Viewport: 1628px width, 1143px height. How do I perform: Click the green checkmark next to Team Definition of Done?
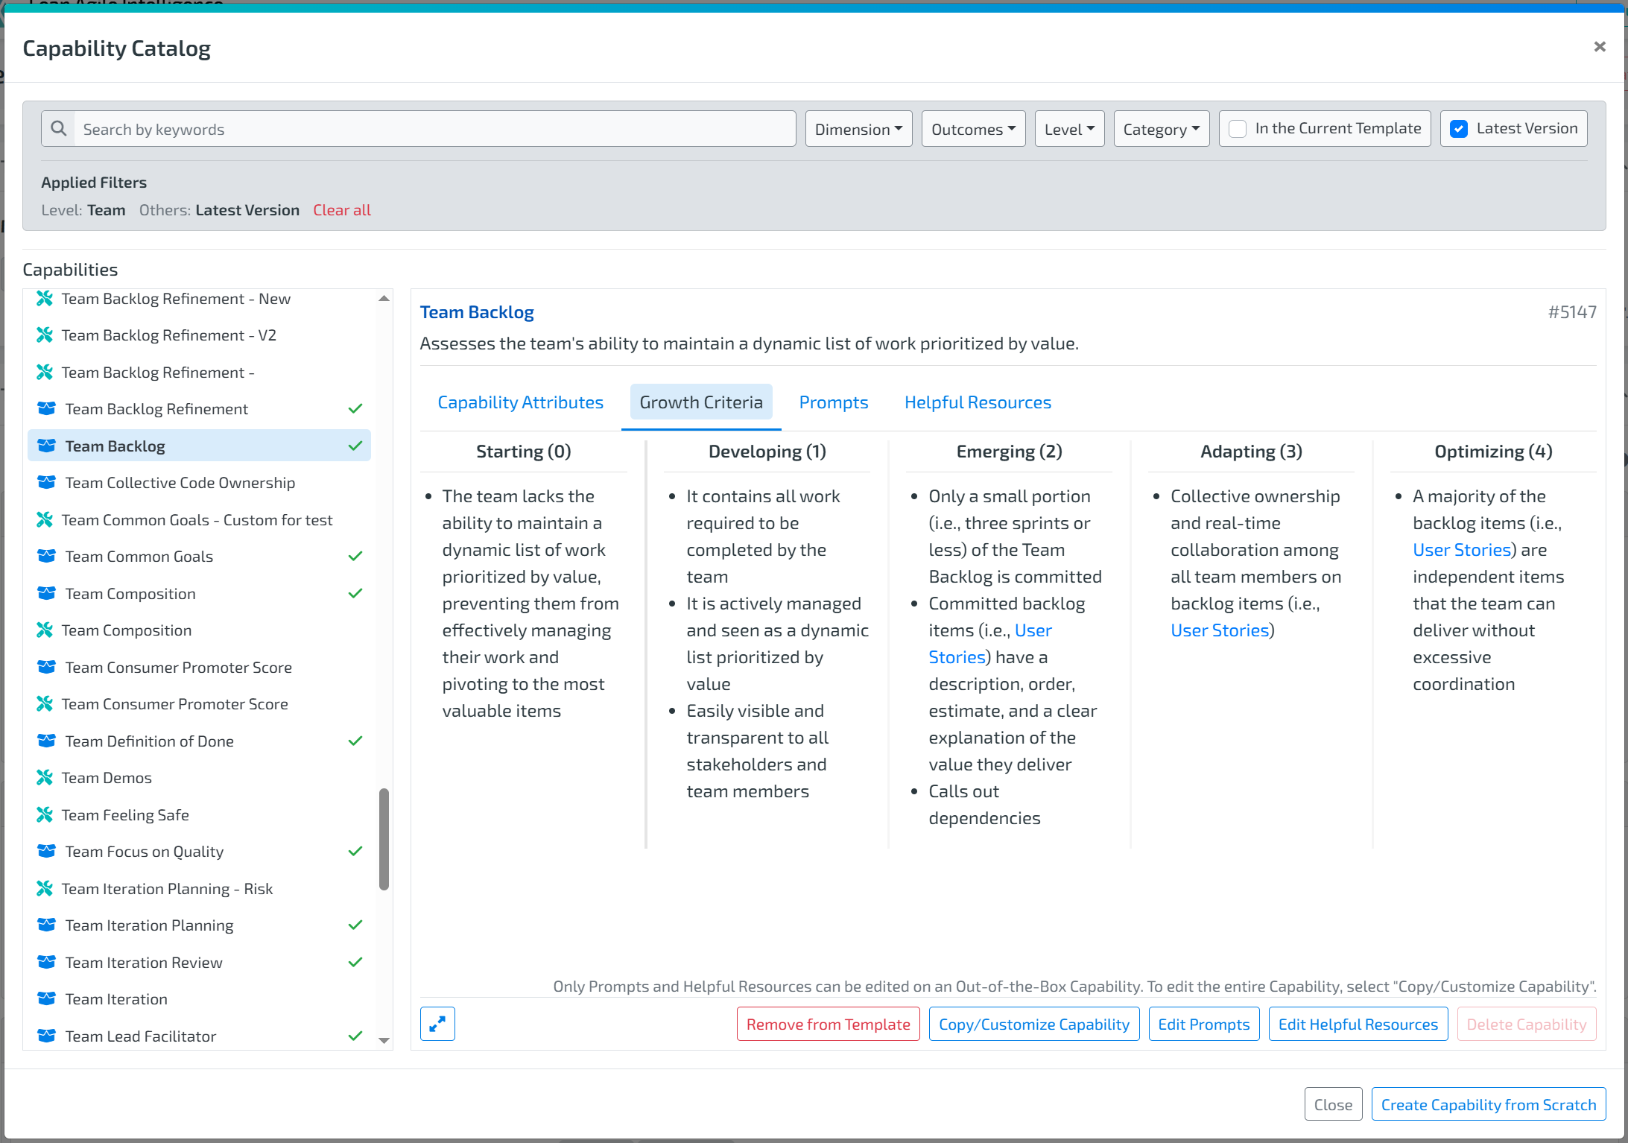[x=355, y=741]
